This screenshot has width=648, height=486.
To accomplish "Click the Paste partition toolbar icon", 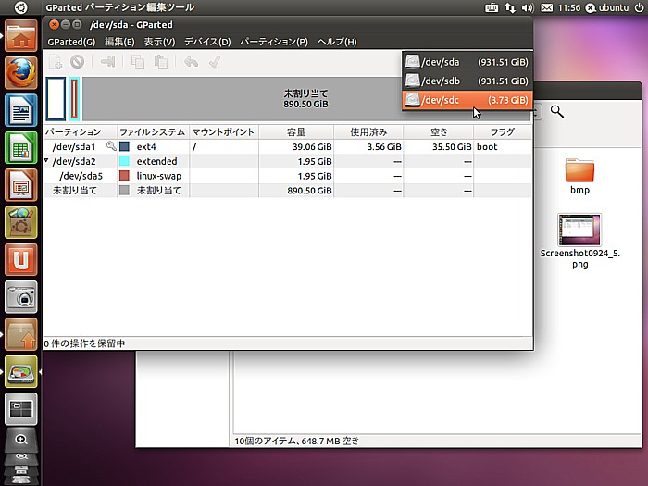I will [161, 62].
